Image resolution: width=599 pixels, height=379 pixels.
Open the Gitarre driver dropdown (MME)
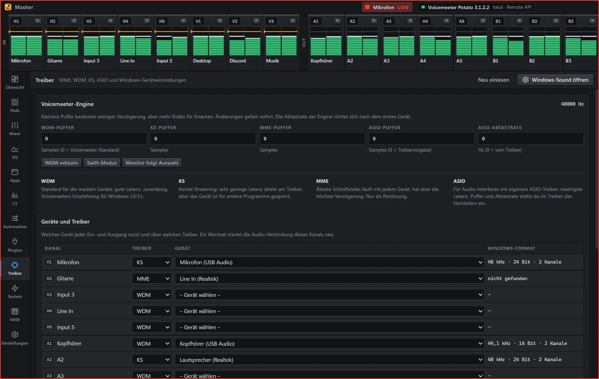[152, 279]
